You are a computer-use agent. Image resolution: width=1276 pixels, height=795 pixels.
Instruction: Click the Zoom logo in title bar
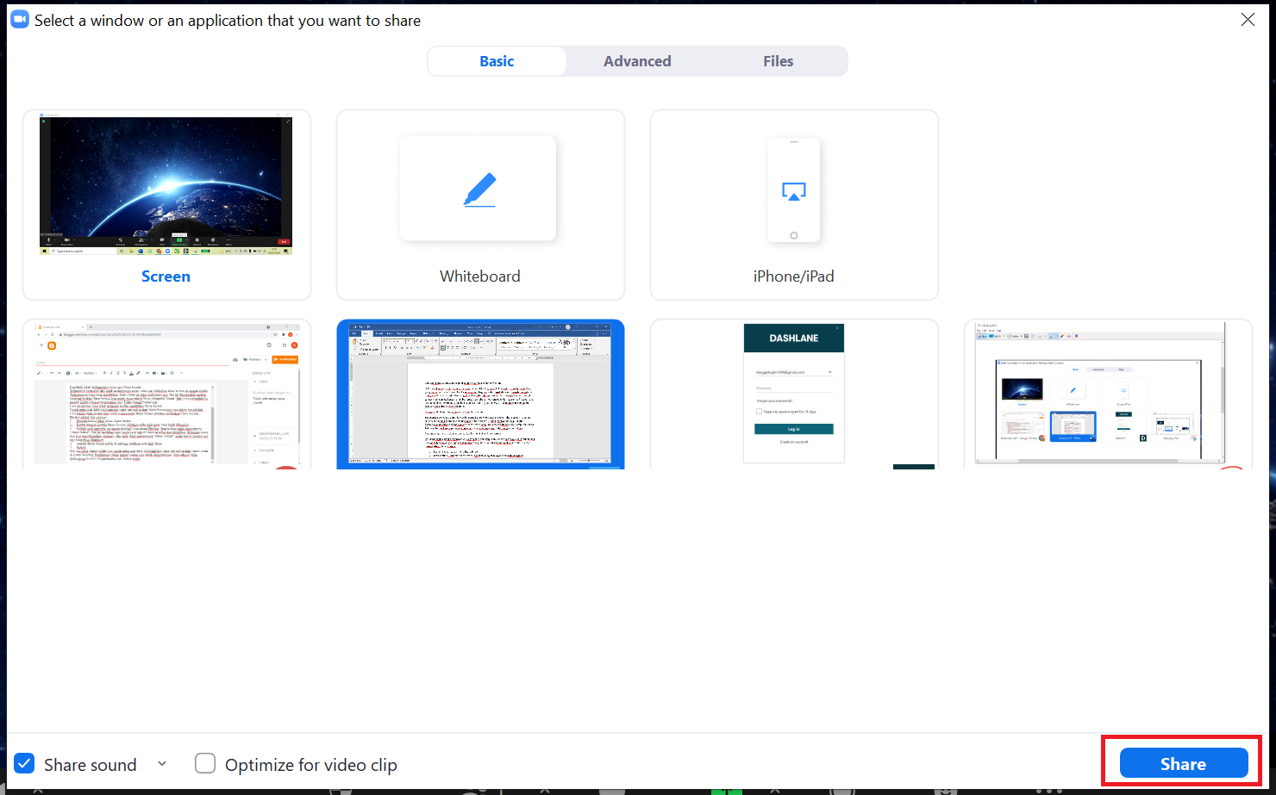pyautogui.click(x=20, y=20)
